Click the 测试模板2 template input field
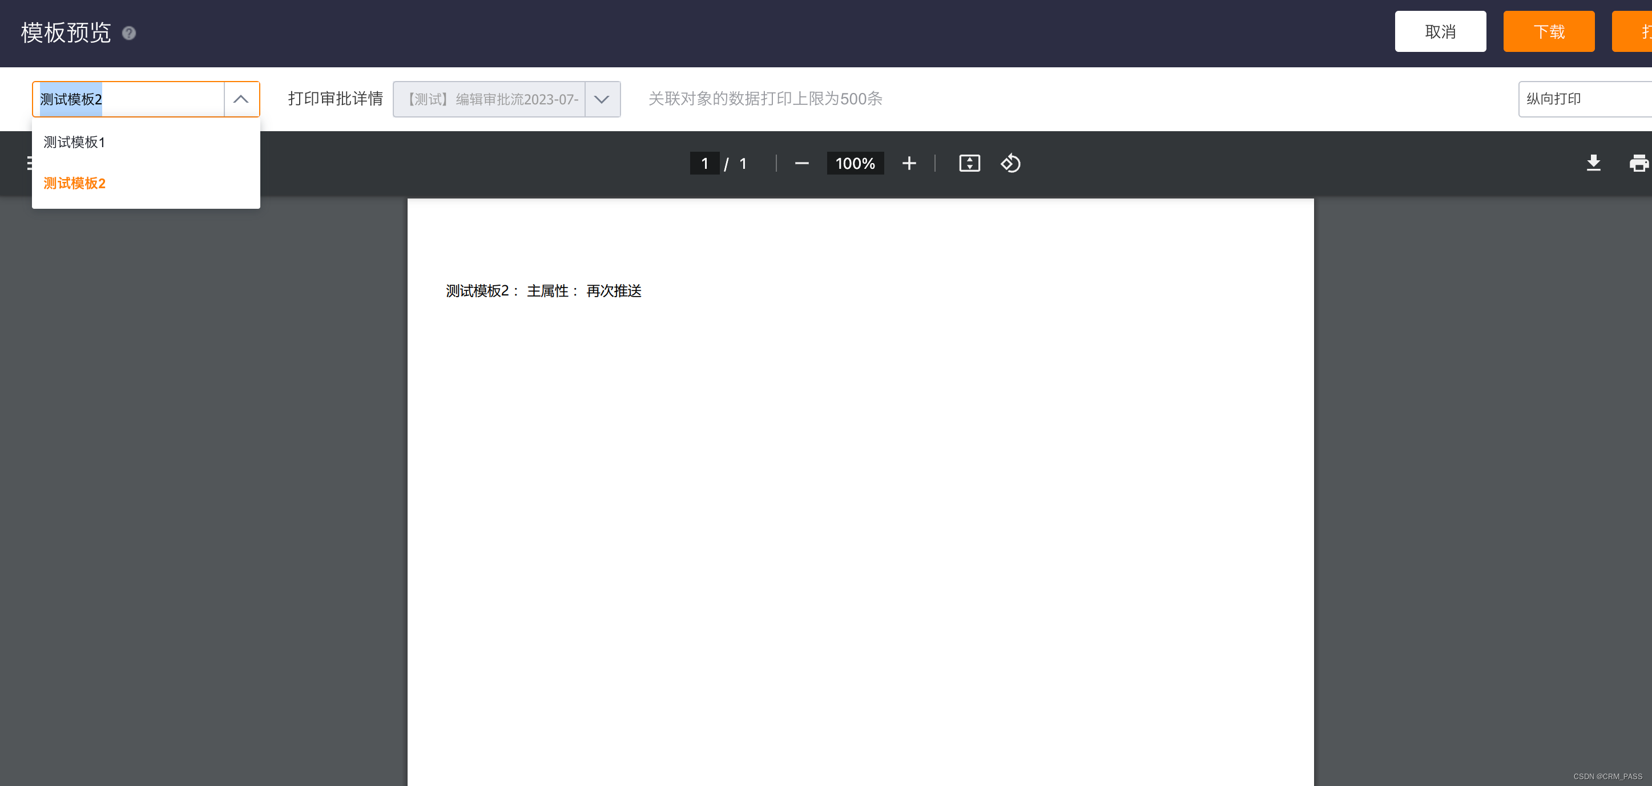The height and width of the screenshot is (786, 1652). [x=128, y=99]
